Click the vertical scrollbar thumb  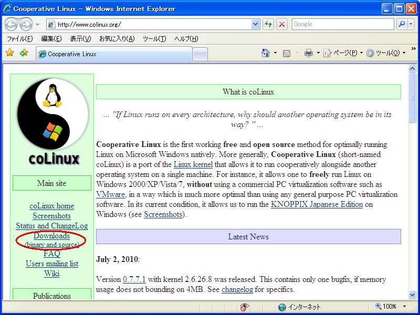point(413,98)
